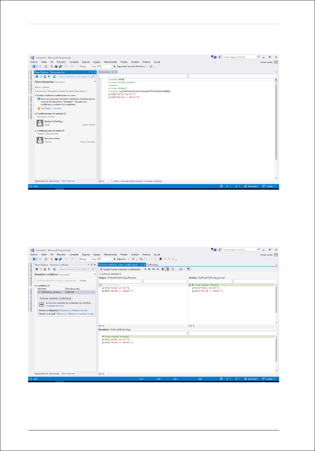The image size is (315, 451).
Task: Collapse 'Confirmaciones de salida' section in top screenshot
Action: coord(36,131)
